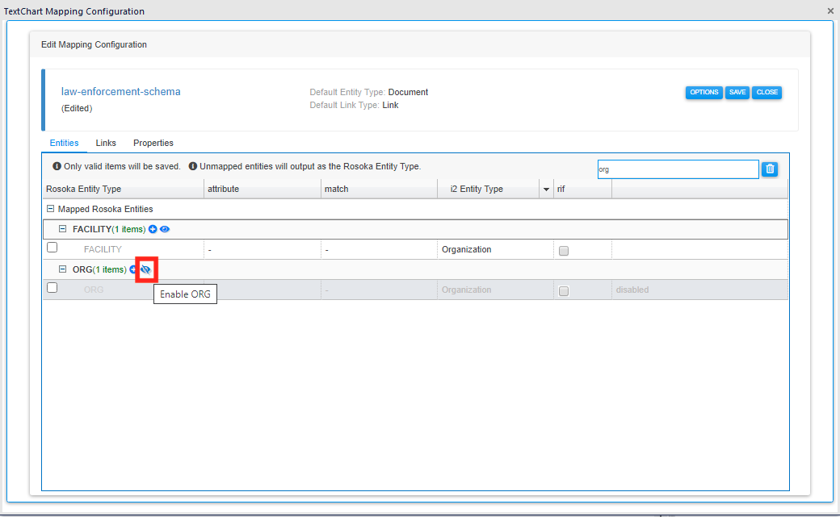
Task: Click the add icon next to FACILITY
Action: pos(153,229)
